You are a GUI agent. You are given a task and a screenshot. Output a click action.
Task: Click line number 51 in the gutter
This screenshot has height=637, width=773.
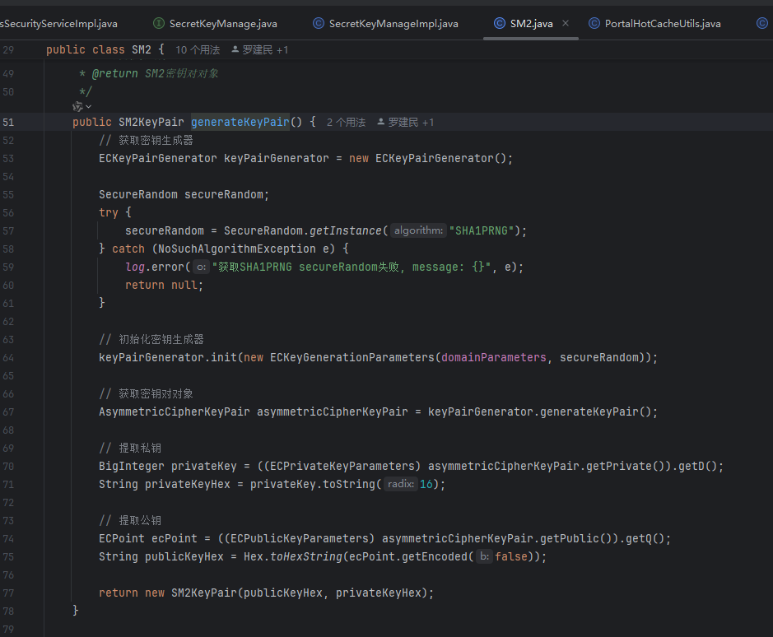[x=9, y=123]
